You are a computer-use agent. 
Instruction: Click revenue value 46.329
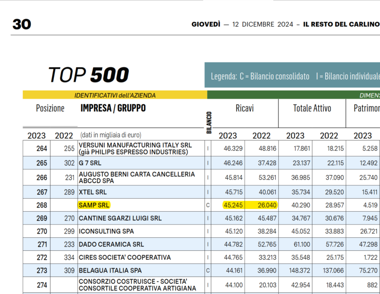tap(233, 148)
